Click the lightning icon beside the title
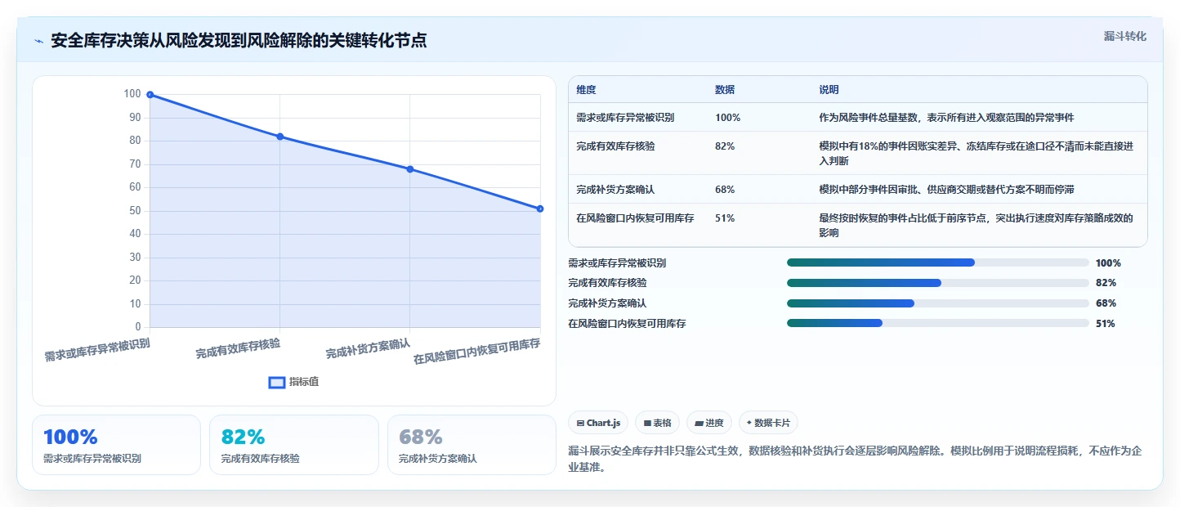This screenshot has height=507, width=1180. [38, 41]
